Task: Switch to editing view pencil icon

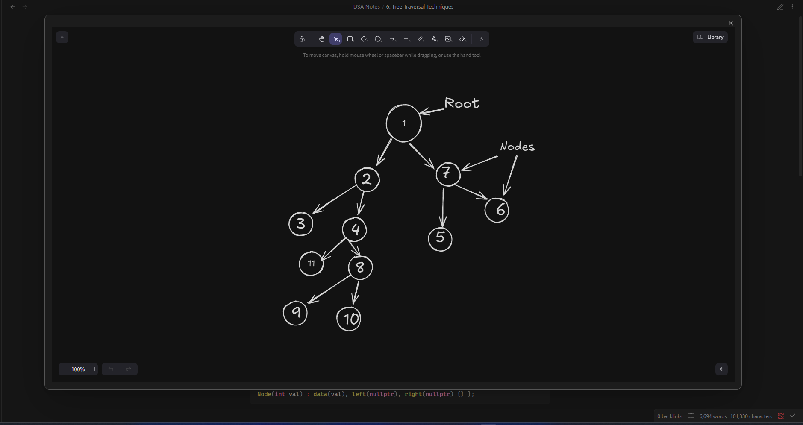Action: 780,7
